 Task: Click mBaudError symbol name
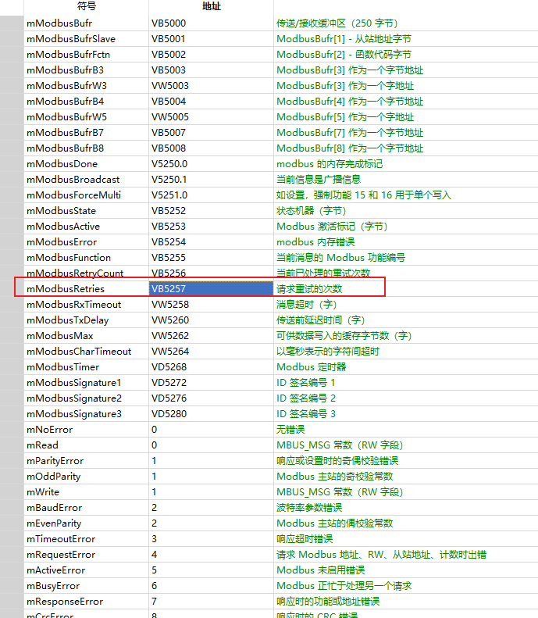tap(55, 508)
